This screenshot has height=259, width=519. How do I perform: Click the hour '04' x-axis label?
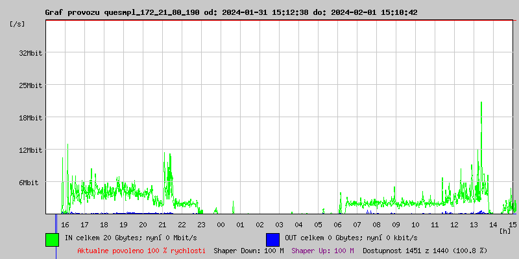click(299, 225)
